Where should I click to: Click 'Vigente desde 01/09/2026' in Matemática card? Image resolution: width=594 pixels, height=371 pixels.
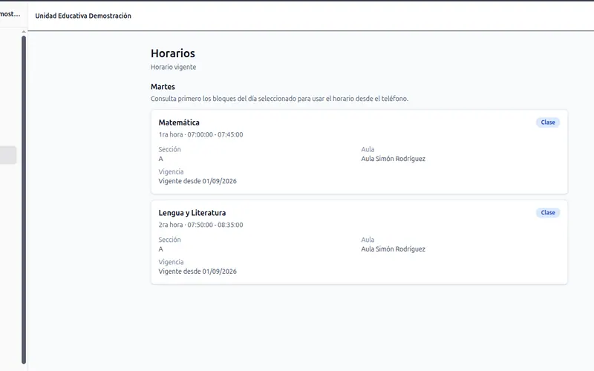click(198, 181)
